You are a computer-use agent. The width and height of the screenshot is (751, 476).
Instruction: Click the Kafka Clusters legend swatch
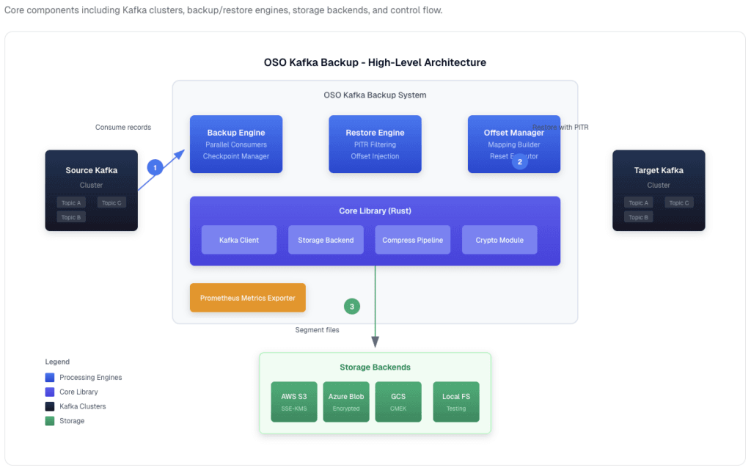pyautogui.click(x=50, y=406)
